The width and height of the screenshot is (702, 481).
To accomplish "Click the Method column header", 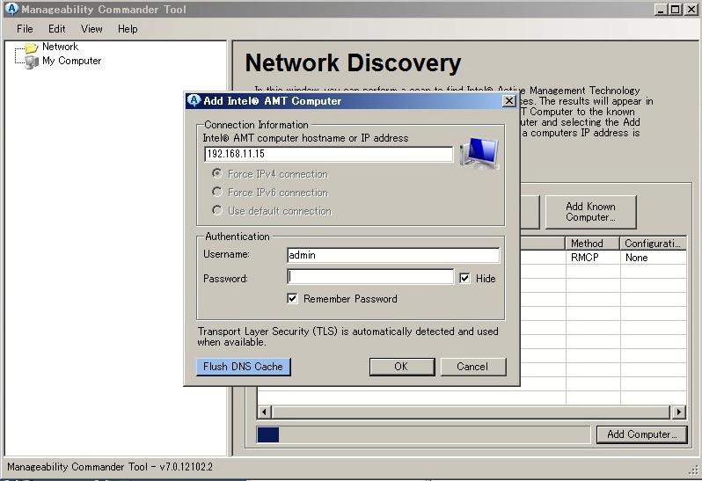I will tap(592, 244).
